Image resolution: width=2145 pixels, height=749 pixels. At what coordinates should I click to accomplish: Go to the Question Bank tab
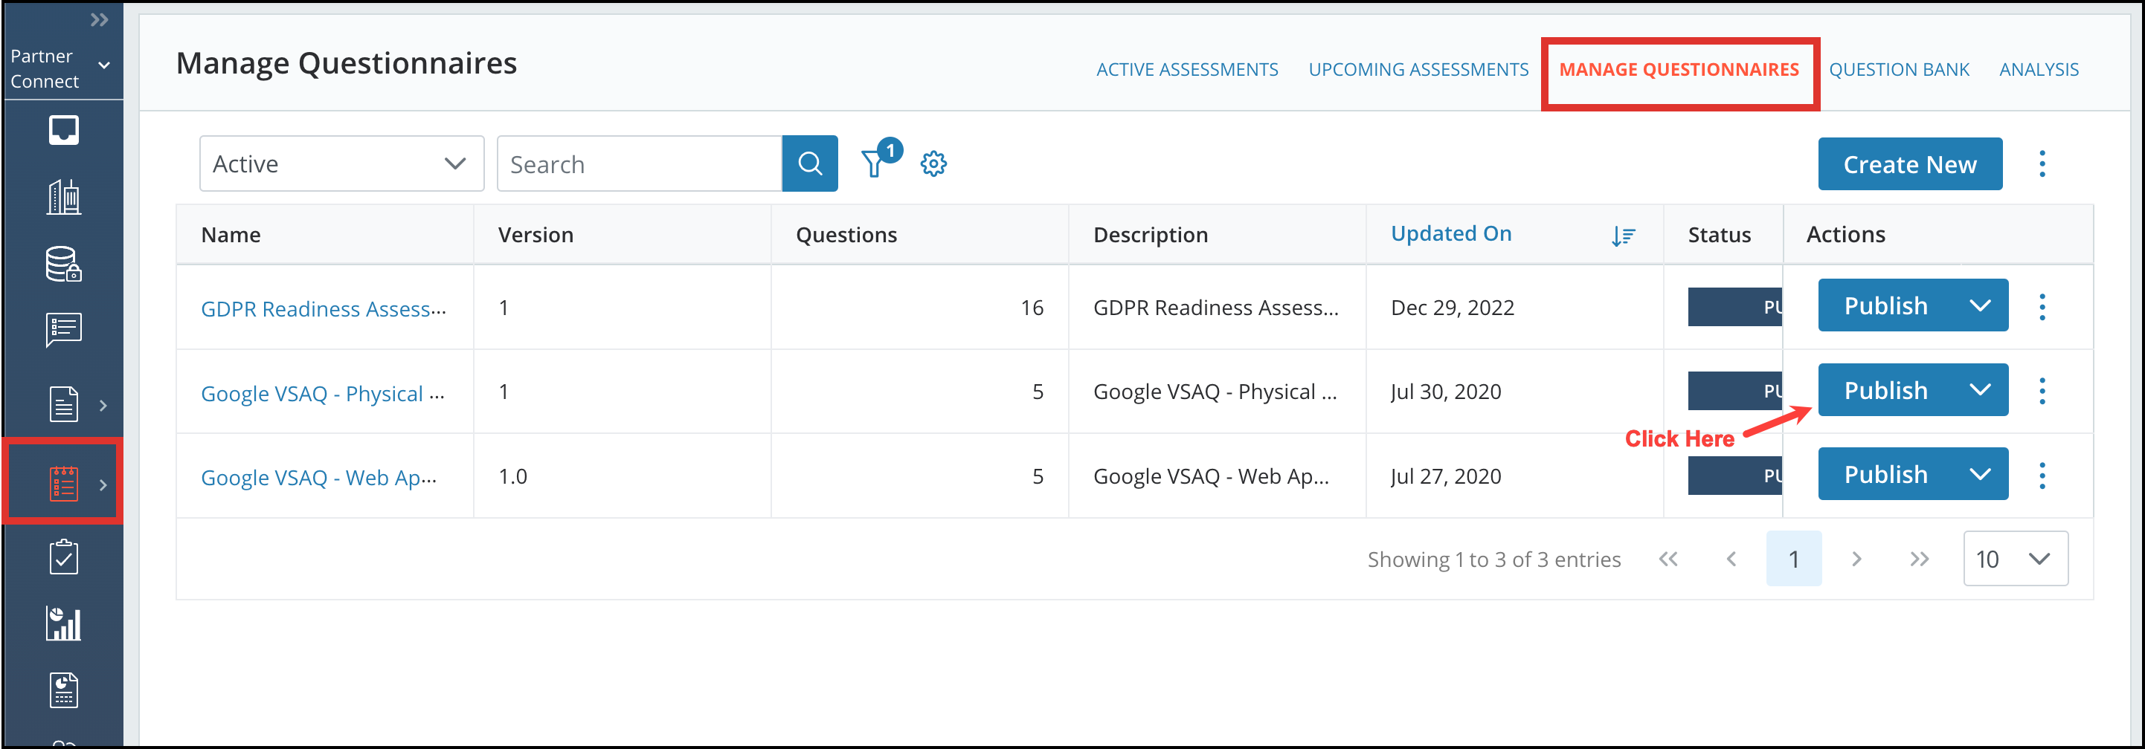pyautogui.click(x=1899, y=70)
